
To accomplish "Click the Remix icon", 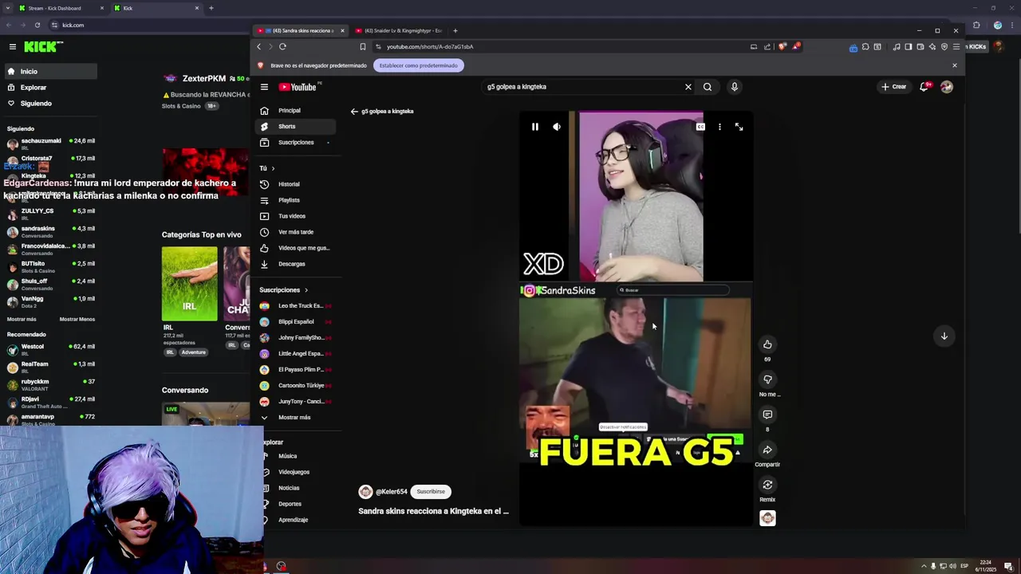I will (767, 485).
